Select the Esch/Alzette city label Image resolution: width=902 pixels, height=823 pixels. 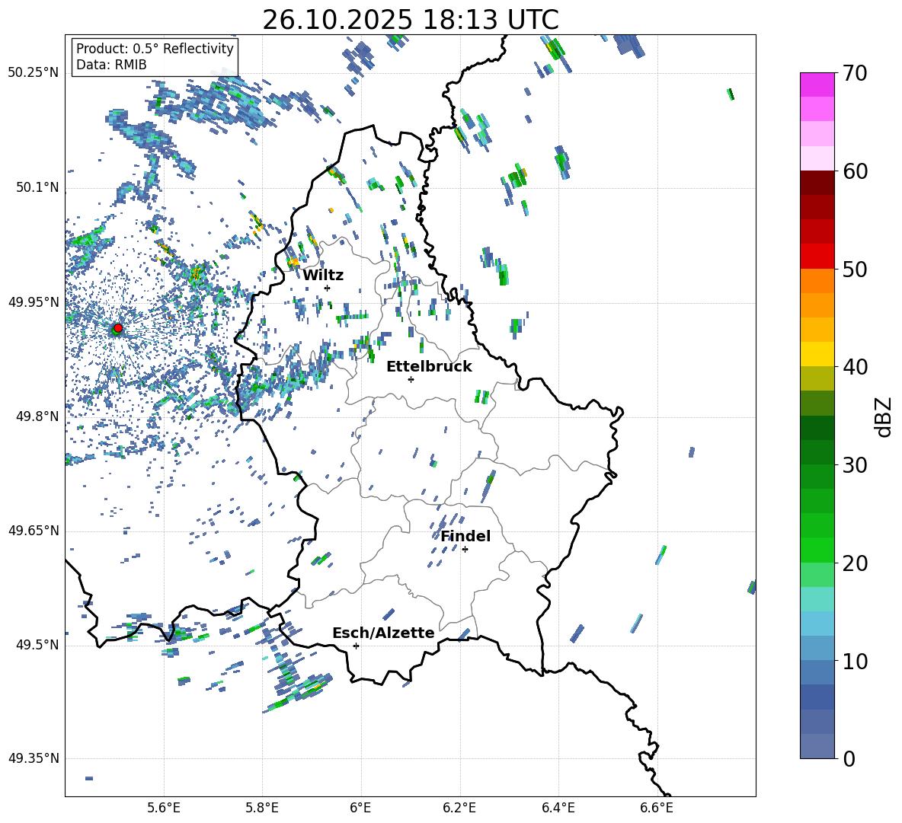coord(383,633)
